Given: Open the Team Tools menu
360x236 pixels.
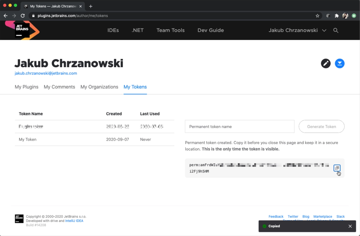Looking at the screenshot, I should click(x=171, y=30).
